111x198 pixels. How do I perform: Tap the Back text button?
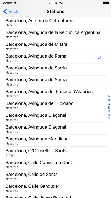coord(13,12)
